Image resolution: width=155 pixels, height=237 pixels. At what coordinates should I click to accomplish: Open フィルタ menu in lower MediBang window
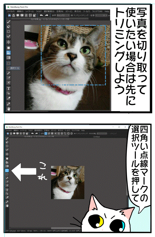[30, 130]
